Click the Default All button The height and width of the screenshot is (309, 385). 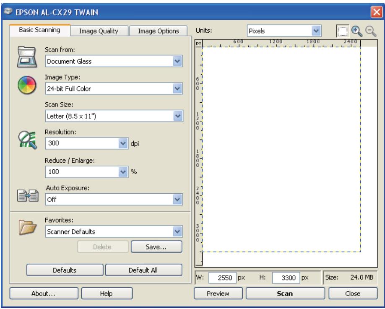pyautogui.click(x=143, y=270)
